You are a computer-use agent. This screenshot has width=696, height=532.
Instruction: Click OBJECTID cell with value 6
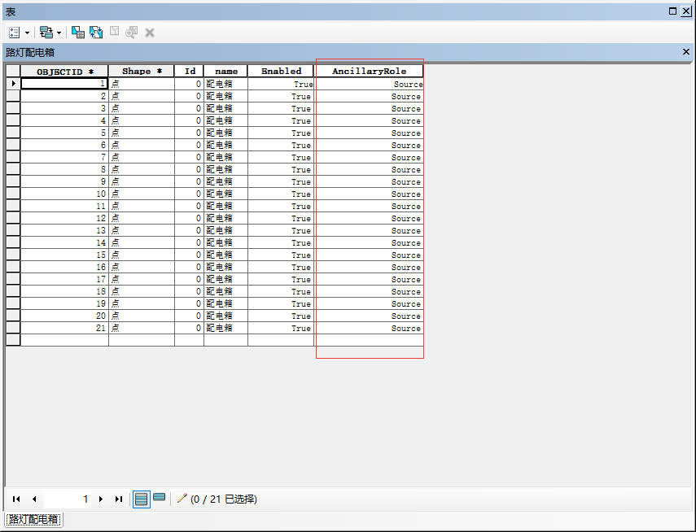[x=64, y=145]
